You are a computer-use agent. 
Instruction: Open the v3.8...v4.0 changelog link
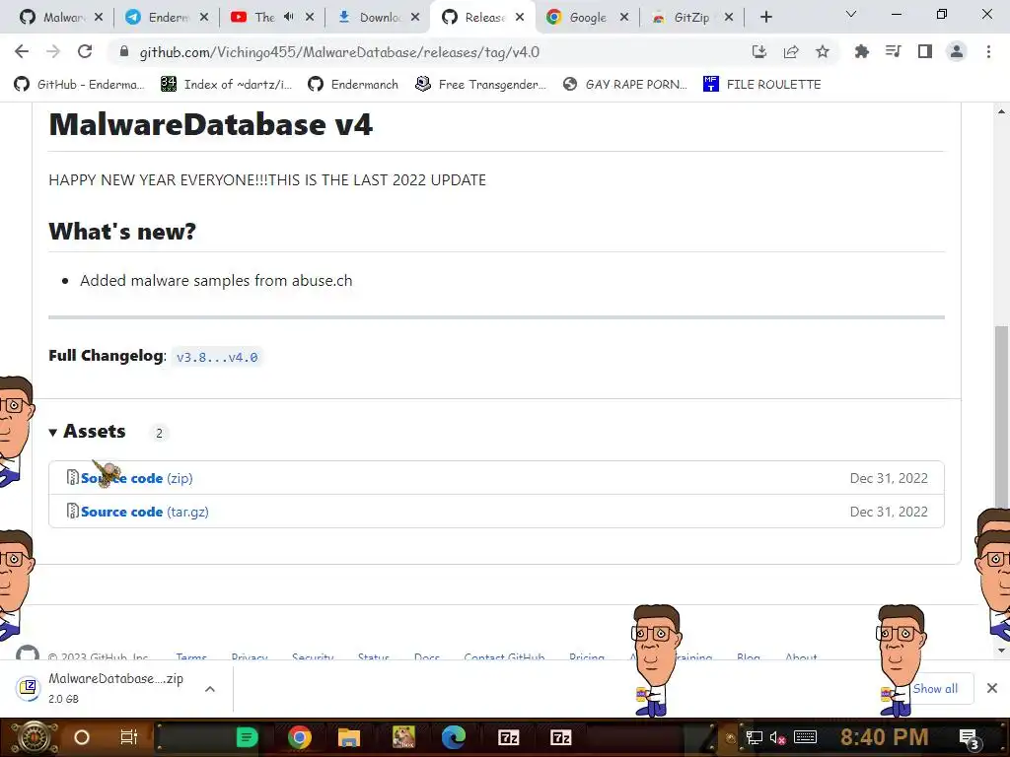point(217,357)
